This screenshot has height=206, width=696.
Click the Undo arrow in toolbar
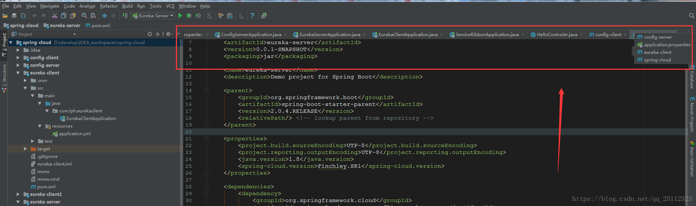pos(34,16)
